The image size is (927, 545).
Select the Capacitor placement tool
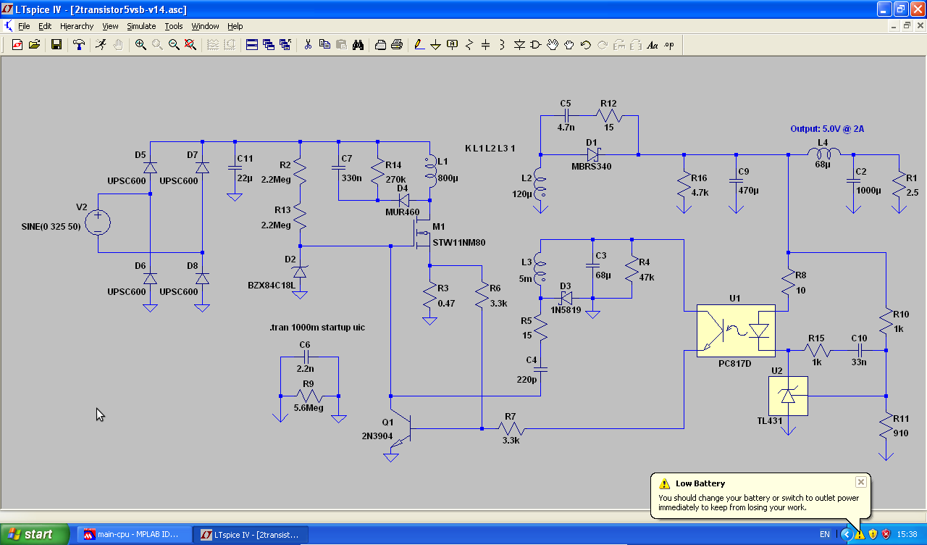485,45
